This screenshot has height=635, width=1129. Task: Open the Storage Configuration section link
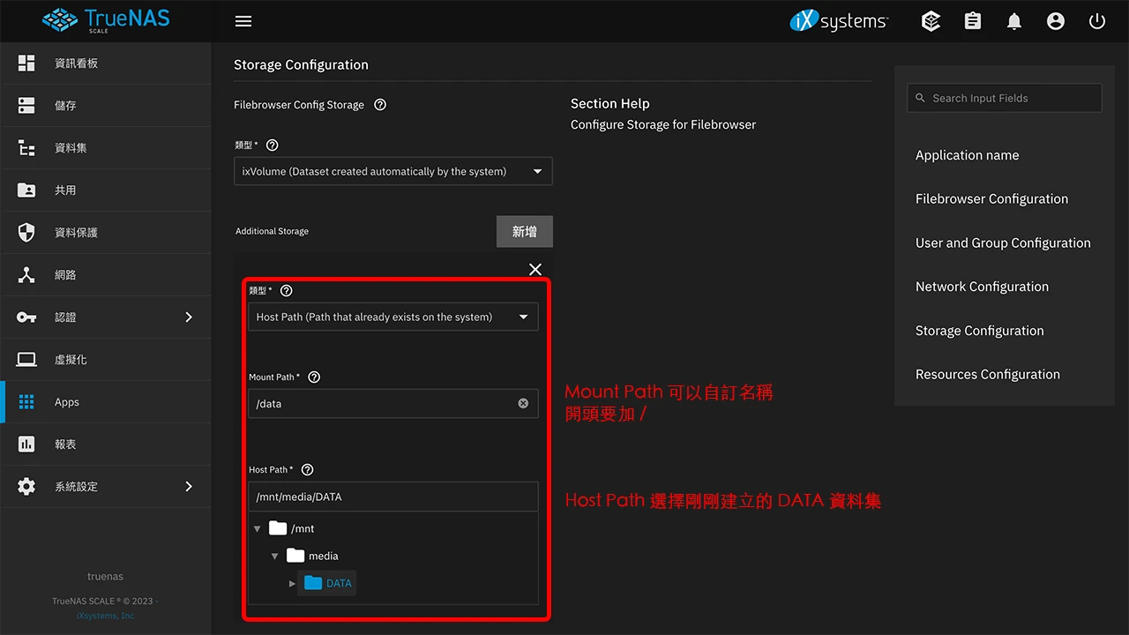coord(979,331)
